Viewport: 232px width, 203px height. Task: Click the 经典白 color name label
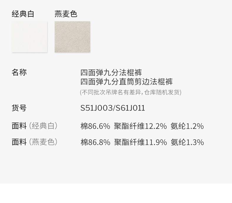(x=23, y=14)
